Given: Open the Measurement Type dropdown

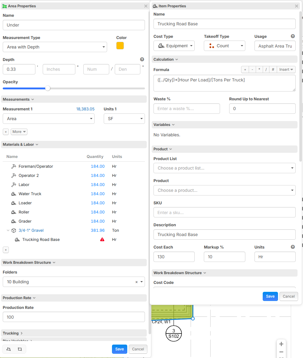Looking at the screenshot, I should [55, 47].
